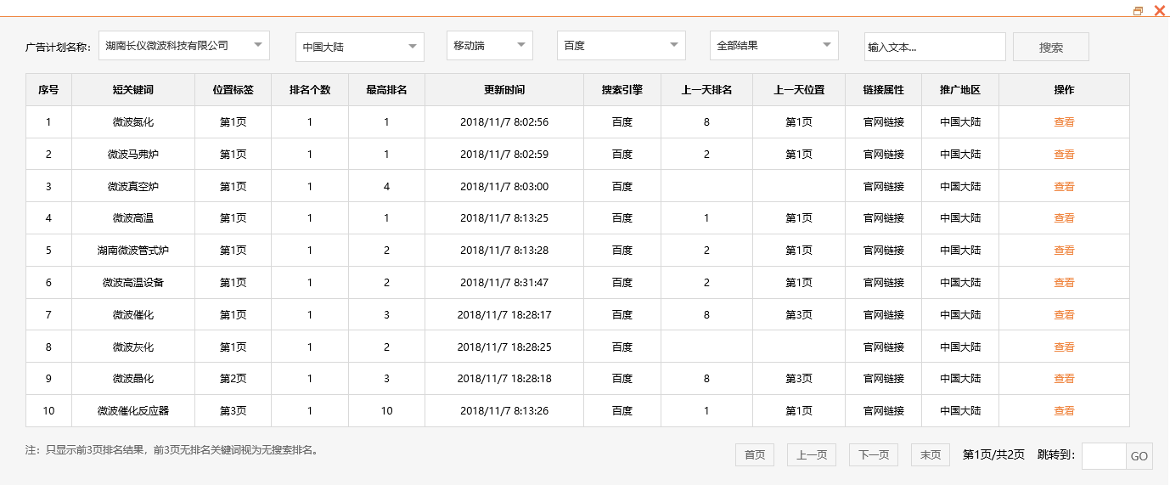
Task: Click the 推广地区 column header
Action: [960, 90]
